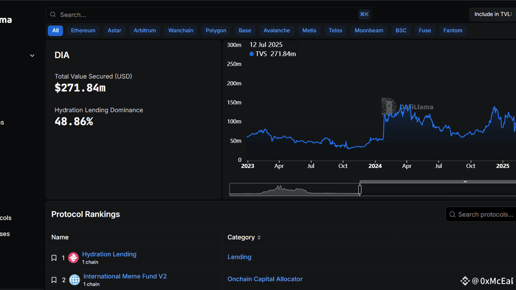Open the Lending category link
Image resolution: width=516 pixels, height=290 pixels.
(239, 257)
